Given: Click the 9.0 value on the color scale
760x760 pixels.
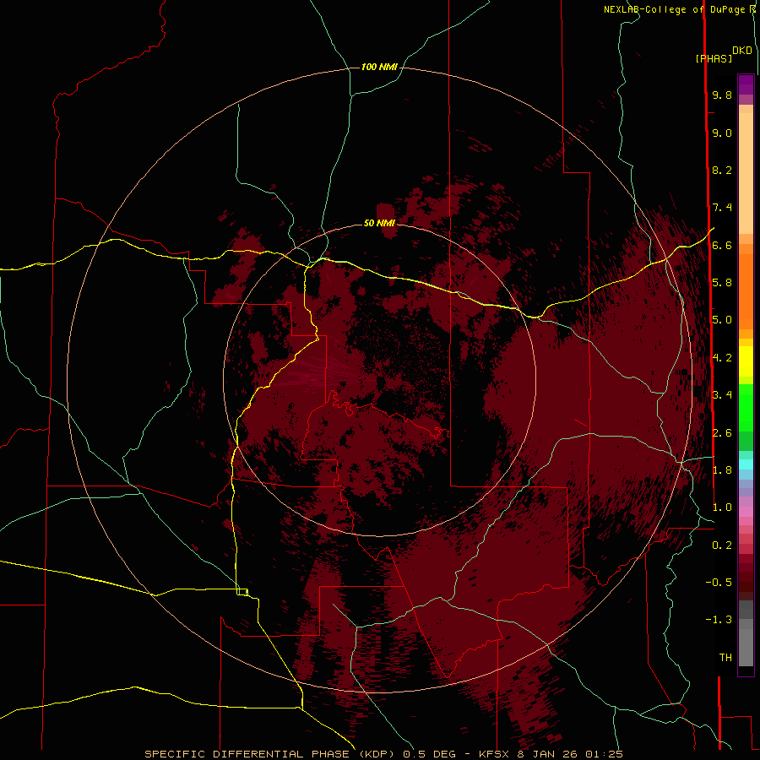Looking at the screenshot, I should (722, 133).
